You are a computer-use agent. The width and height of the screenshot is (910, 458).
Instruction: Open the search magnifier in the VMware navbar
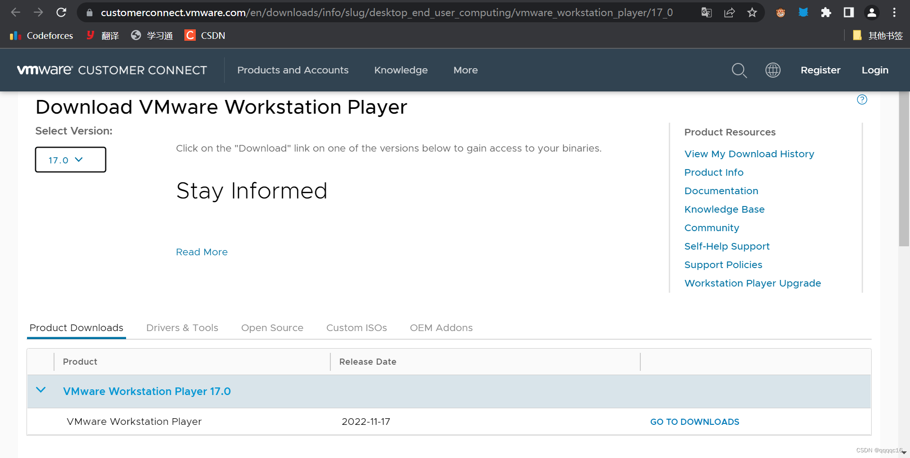click(739, 70)
